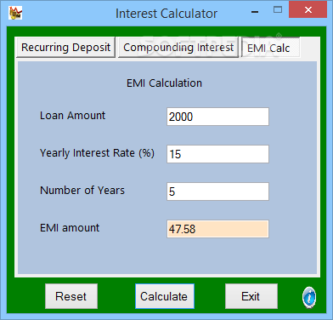Click the 'EMI amount' label
The width and height of the screenshot is (333, 320).
tap(70, 228)
